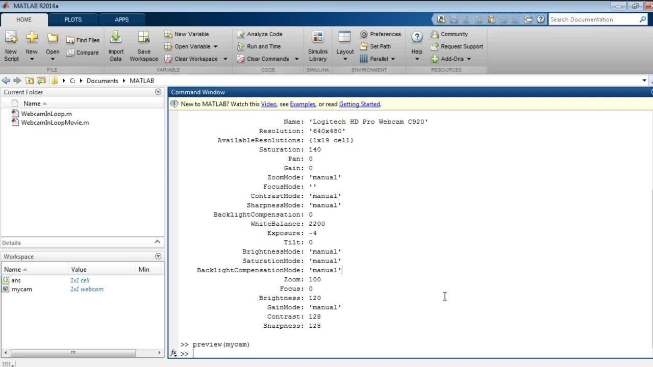Image resolution: width=653 pixels, height=367 pixels.
Task: Click the Switch Windows icon in quick access toolbar
Action: coord(529,19)
